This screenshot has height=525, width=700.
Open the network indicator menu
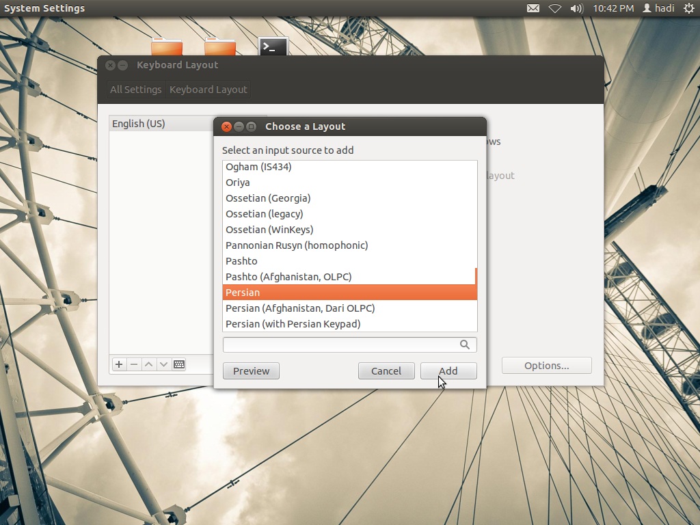point(555,8)
